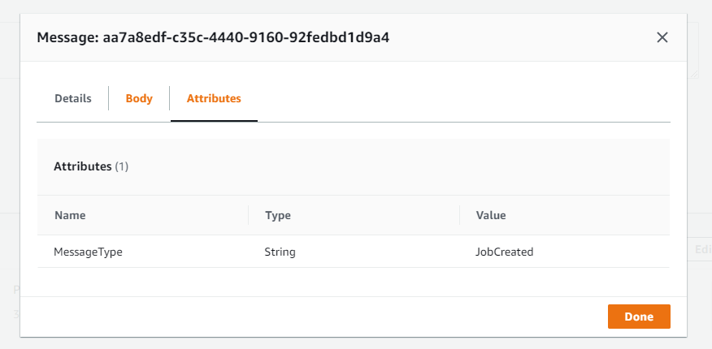
Task: Click the message ID in dialog title
Action: tap(245, 37)
